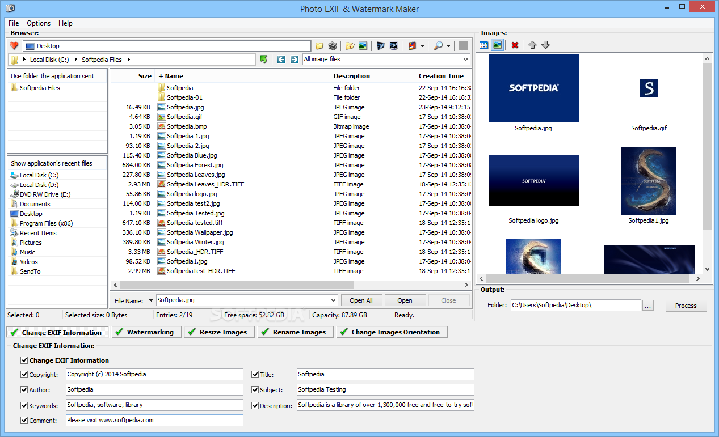The height and width of the screenshot is (437, 719).
Task: Click the colorful view-mode icon in the browser toolbar
Action: [413, 46]
